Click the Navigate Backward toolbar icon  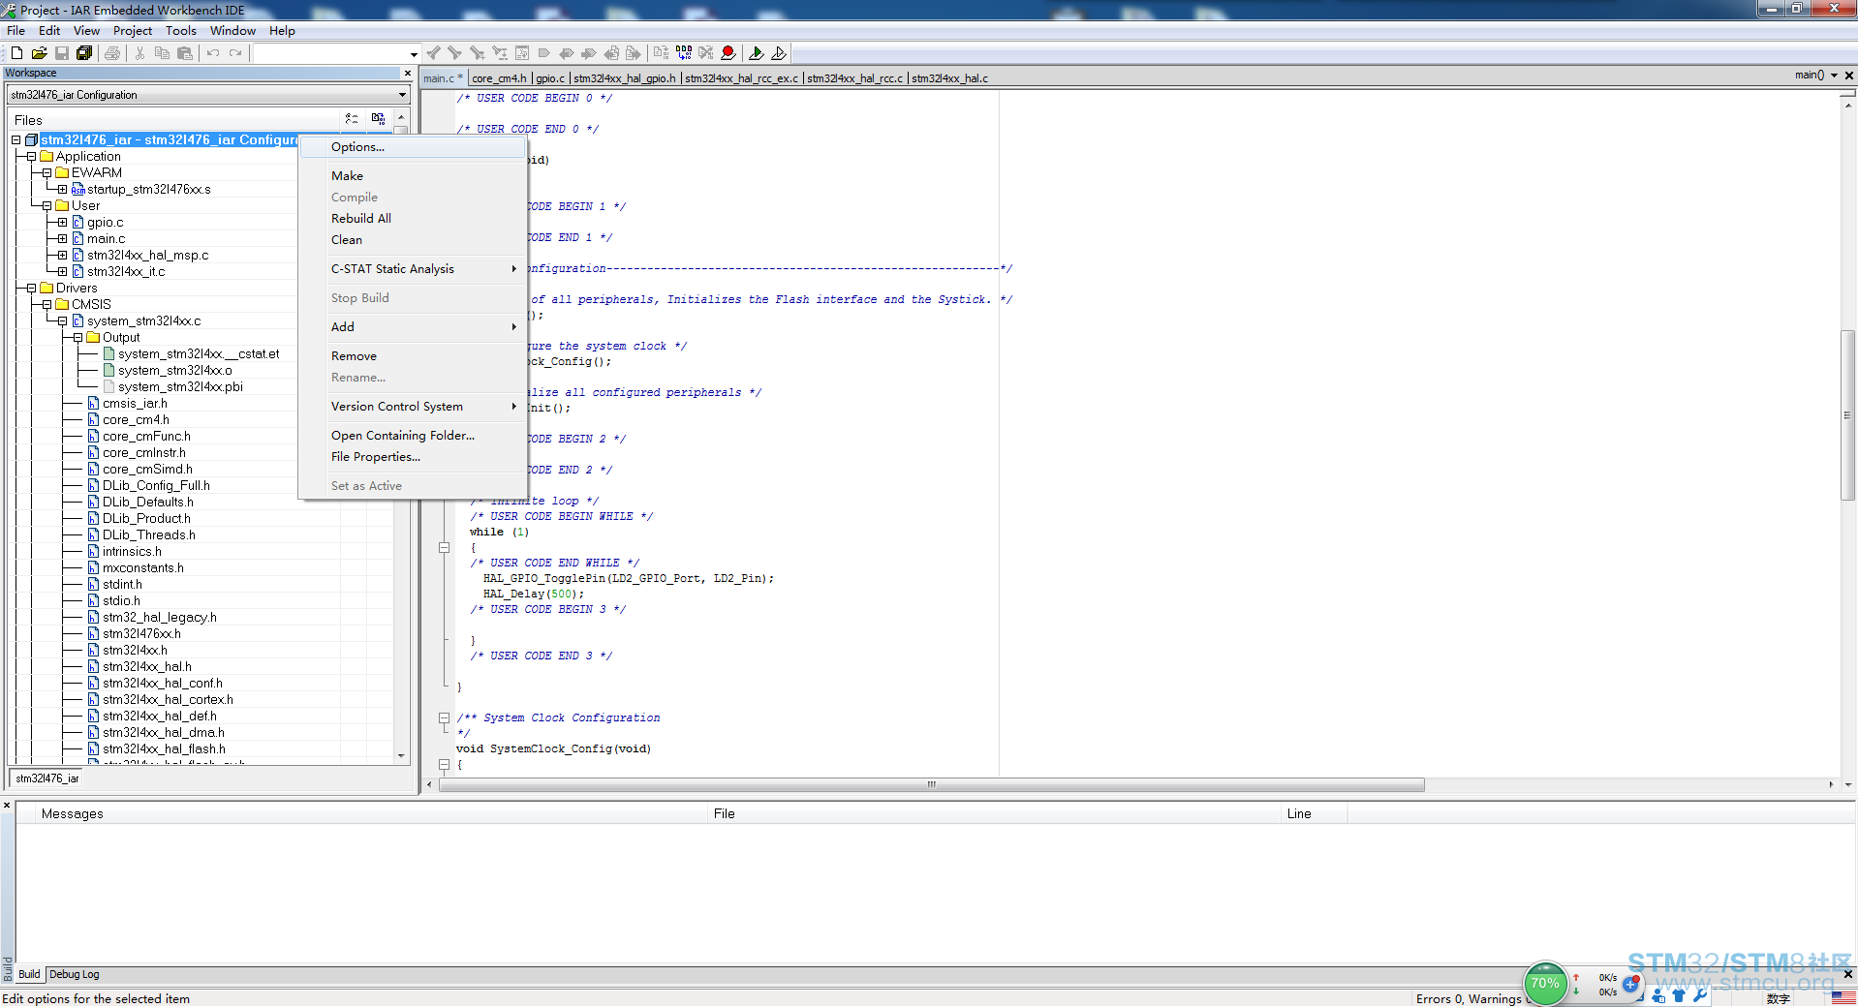coord(611,53)
